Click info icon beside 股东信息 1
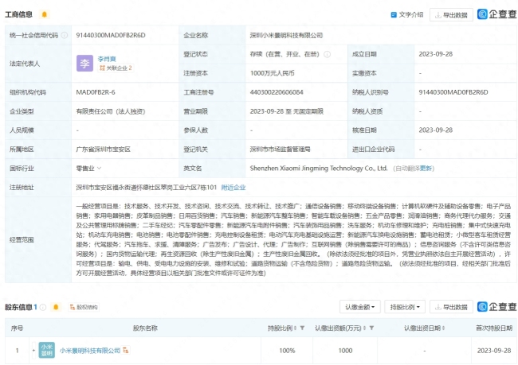The image size is (518, 365). [43, 307]
